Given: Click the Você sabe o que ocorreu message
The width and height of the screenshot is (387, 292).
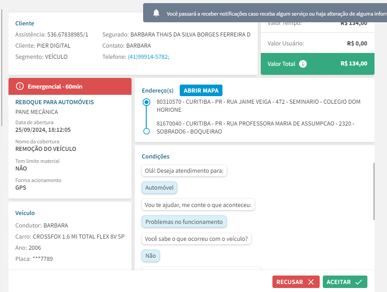Looking at the screenshot, I should pyautogui.click(x=196, y=239).
